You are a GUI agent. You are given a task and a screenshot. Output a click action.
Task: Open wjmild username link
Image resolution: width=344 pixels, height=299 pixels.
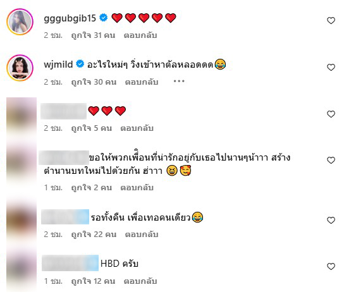(58, 64)
